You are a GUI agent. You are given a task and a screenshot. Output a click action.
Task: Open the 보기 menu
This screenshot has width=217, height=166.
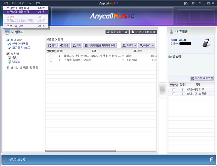point(14,3)
